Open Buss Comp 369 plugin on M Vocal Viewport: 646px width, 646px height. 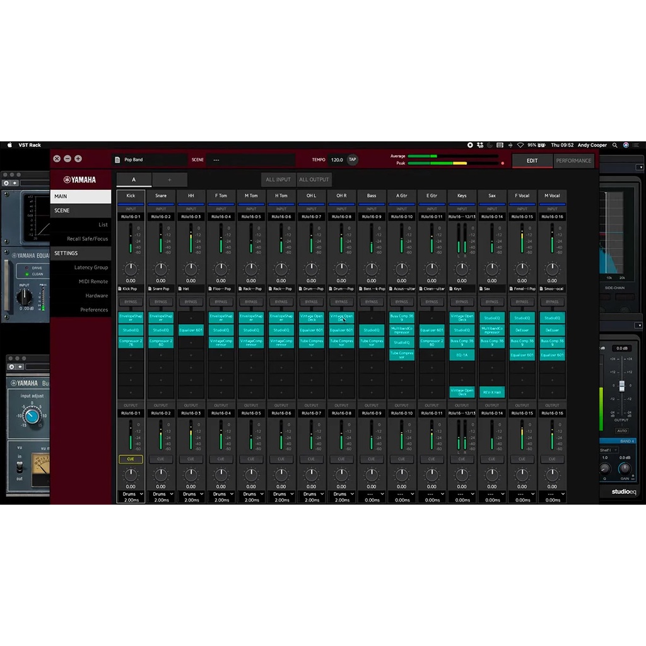(x=551, y=343)
